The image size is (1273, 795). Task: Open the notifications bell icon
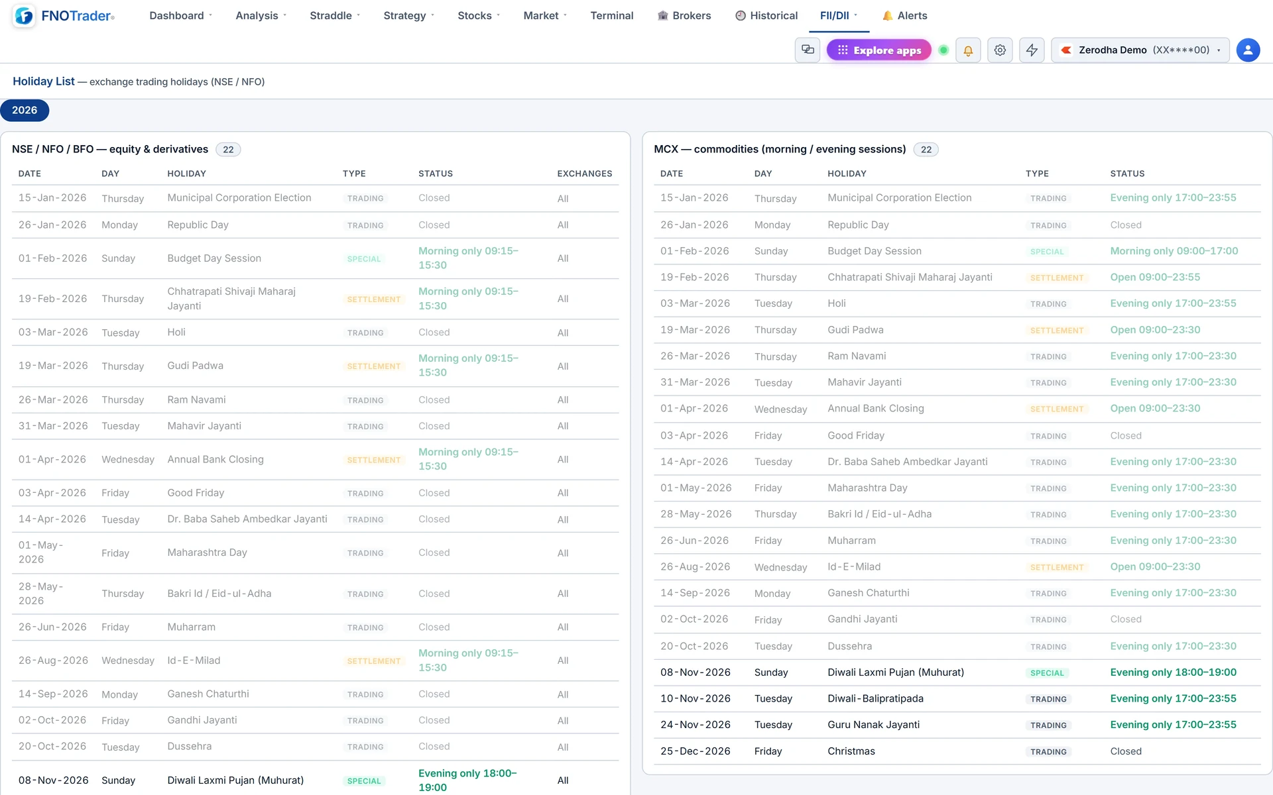point(968,50)
